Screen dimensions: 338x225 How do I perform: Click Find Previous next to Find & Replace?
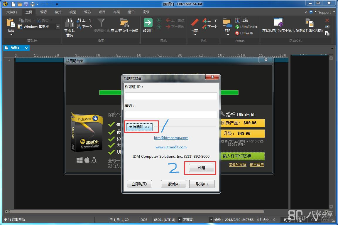[x=84, y=20]
